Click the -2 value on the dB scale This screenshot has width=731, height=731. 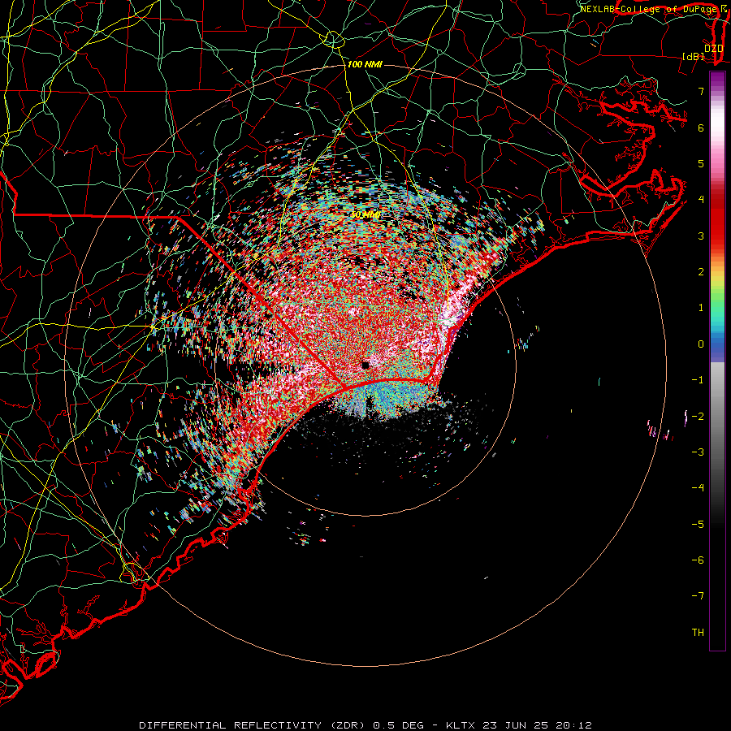click(x=698, y=417)
